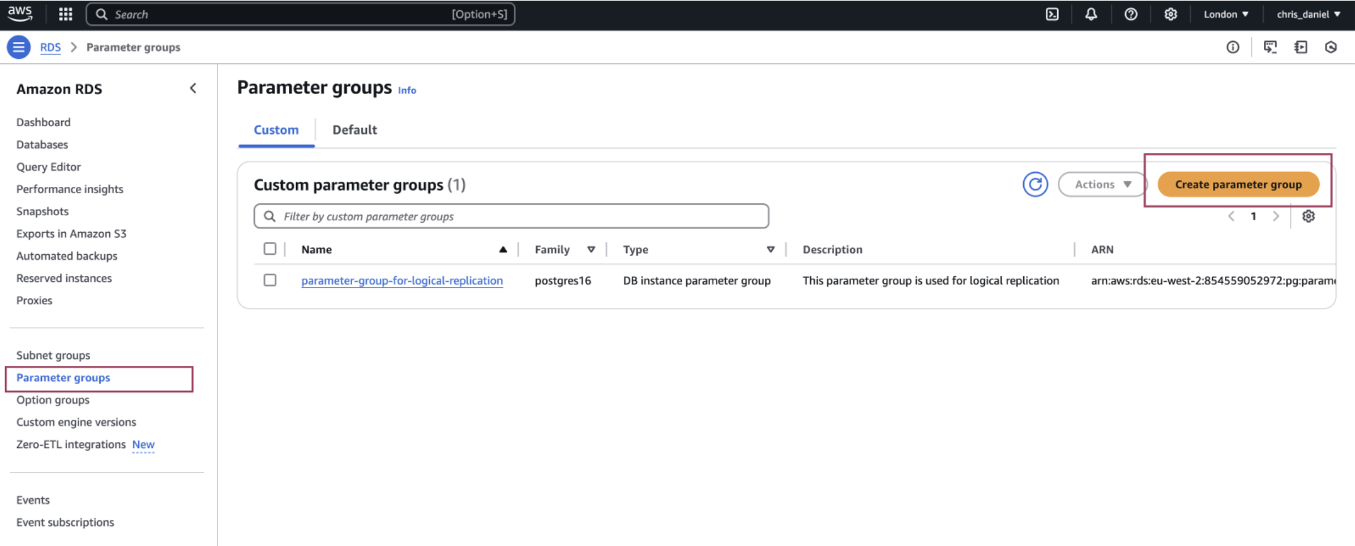Open Option groups in sidebar
The height and width of the screenshot is (546, 1355).
(x=53, y=400)
